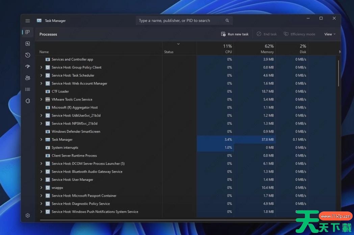Open the Startup apps page icon
Image resolution: width=354 pixels, height=235 pixels.
(x=28, y=66)
